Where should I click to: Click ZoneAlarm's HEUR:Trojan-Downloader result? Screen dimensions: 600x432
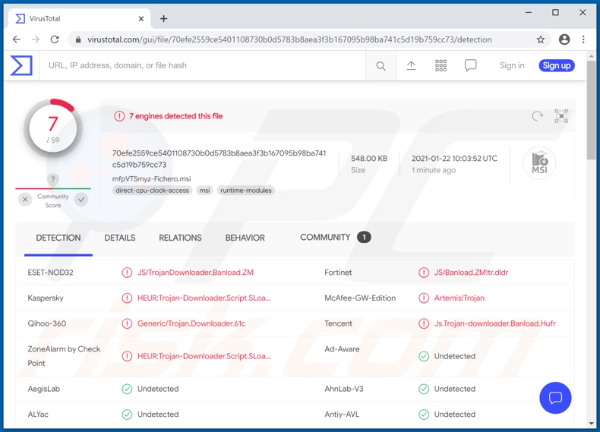coord(204,356)
